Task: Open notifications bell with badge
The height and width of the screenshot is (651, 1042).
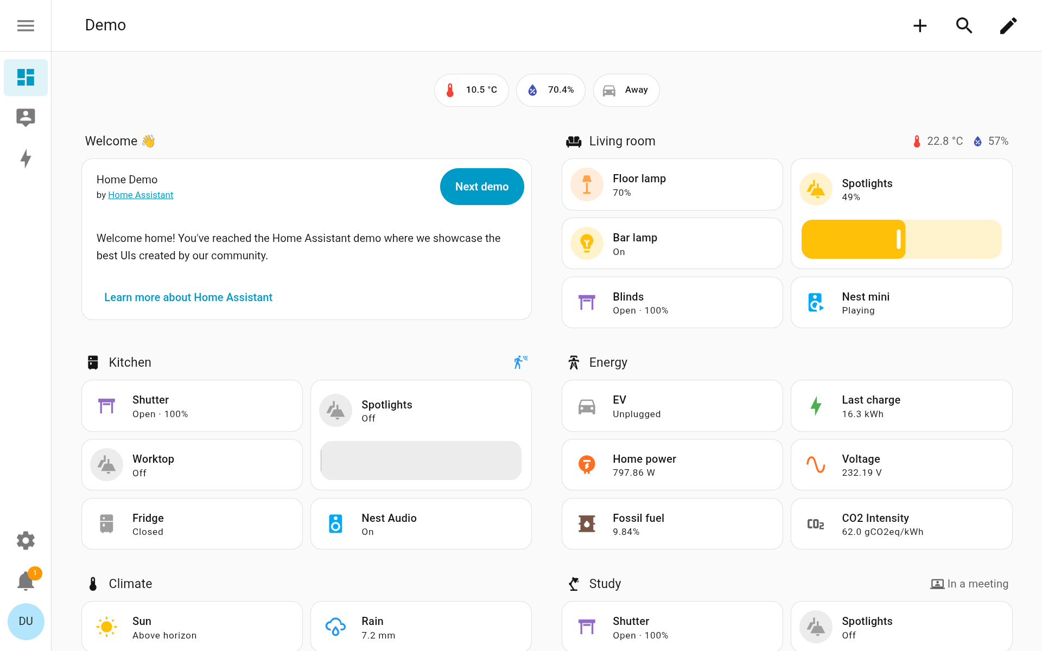Action: click(x=26, y=580)
